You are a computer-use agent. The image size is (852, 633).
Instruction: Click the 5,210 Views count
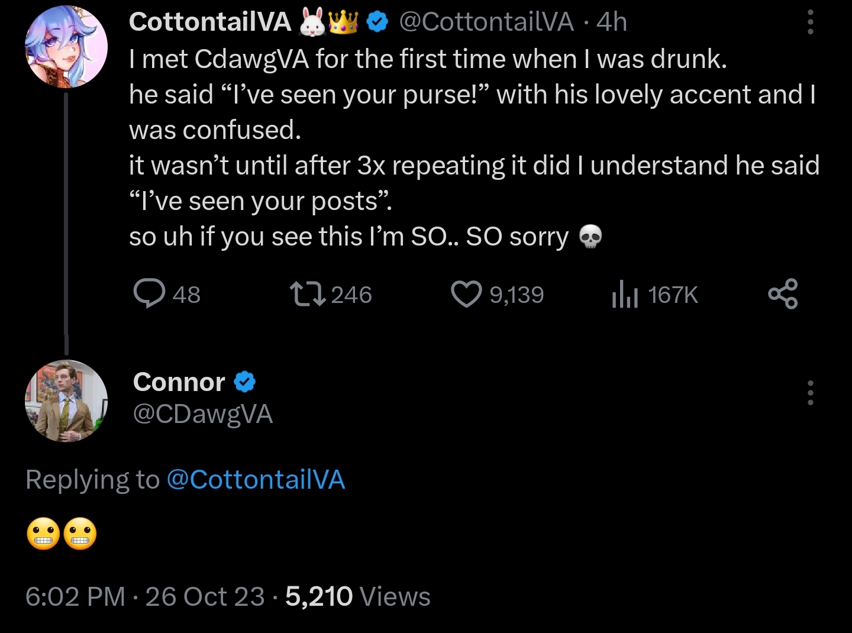coord(357,596)
